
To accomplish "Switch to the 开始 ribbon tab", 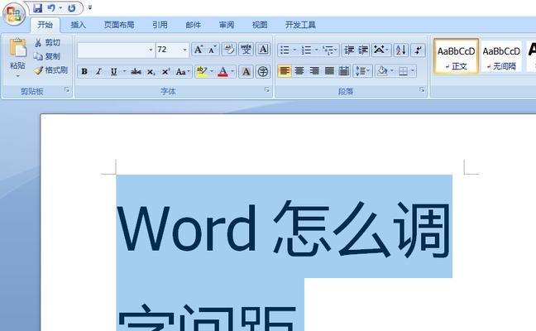I will coord(45,25).
